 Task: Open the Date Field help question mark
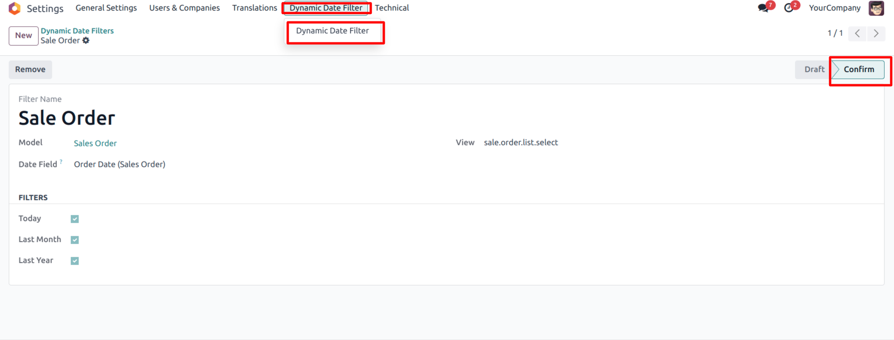pos(61,162)
